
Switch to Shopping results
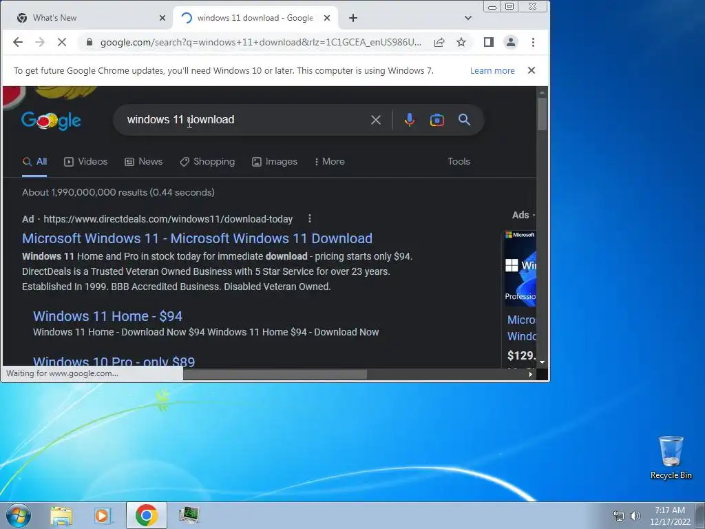click(207, 161)
